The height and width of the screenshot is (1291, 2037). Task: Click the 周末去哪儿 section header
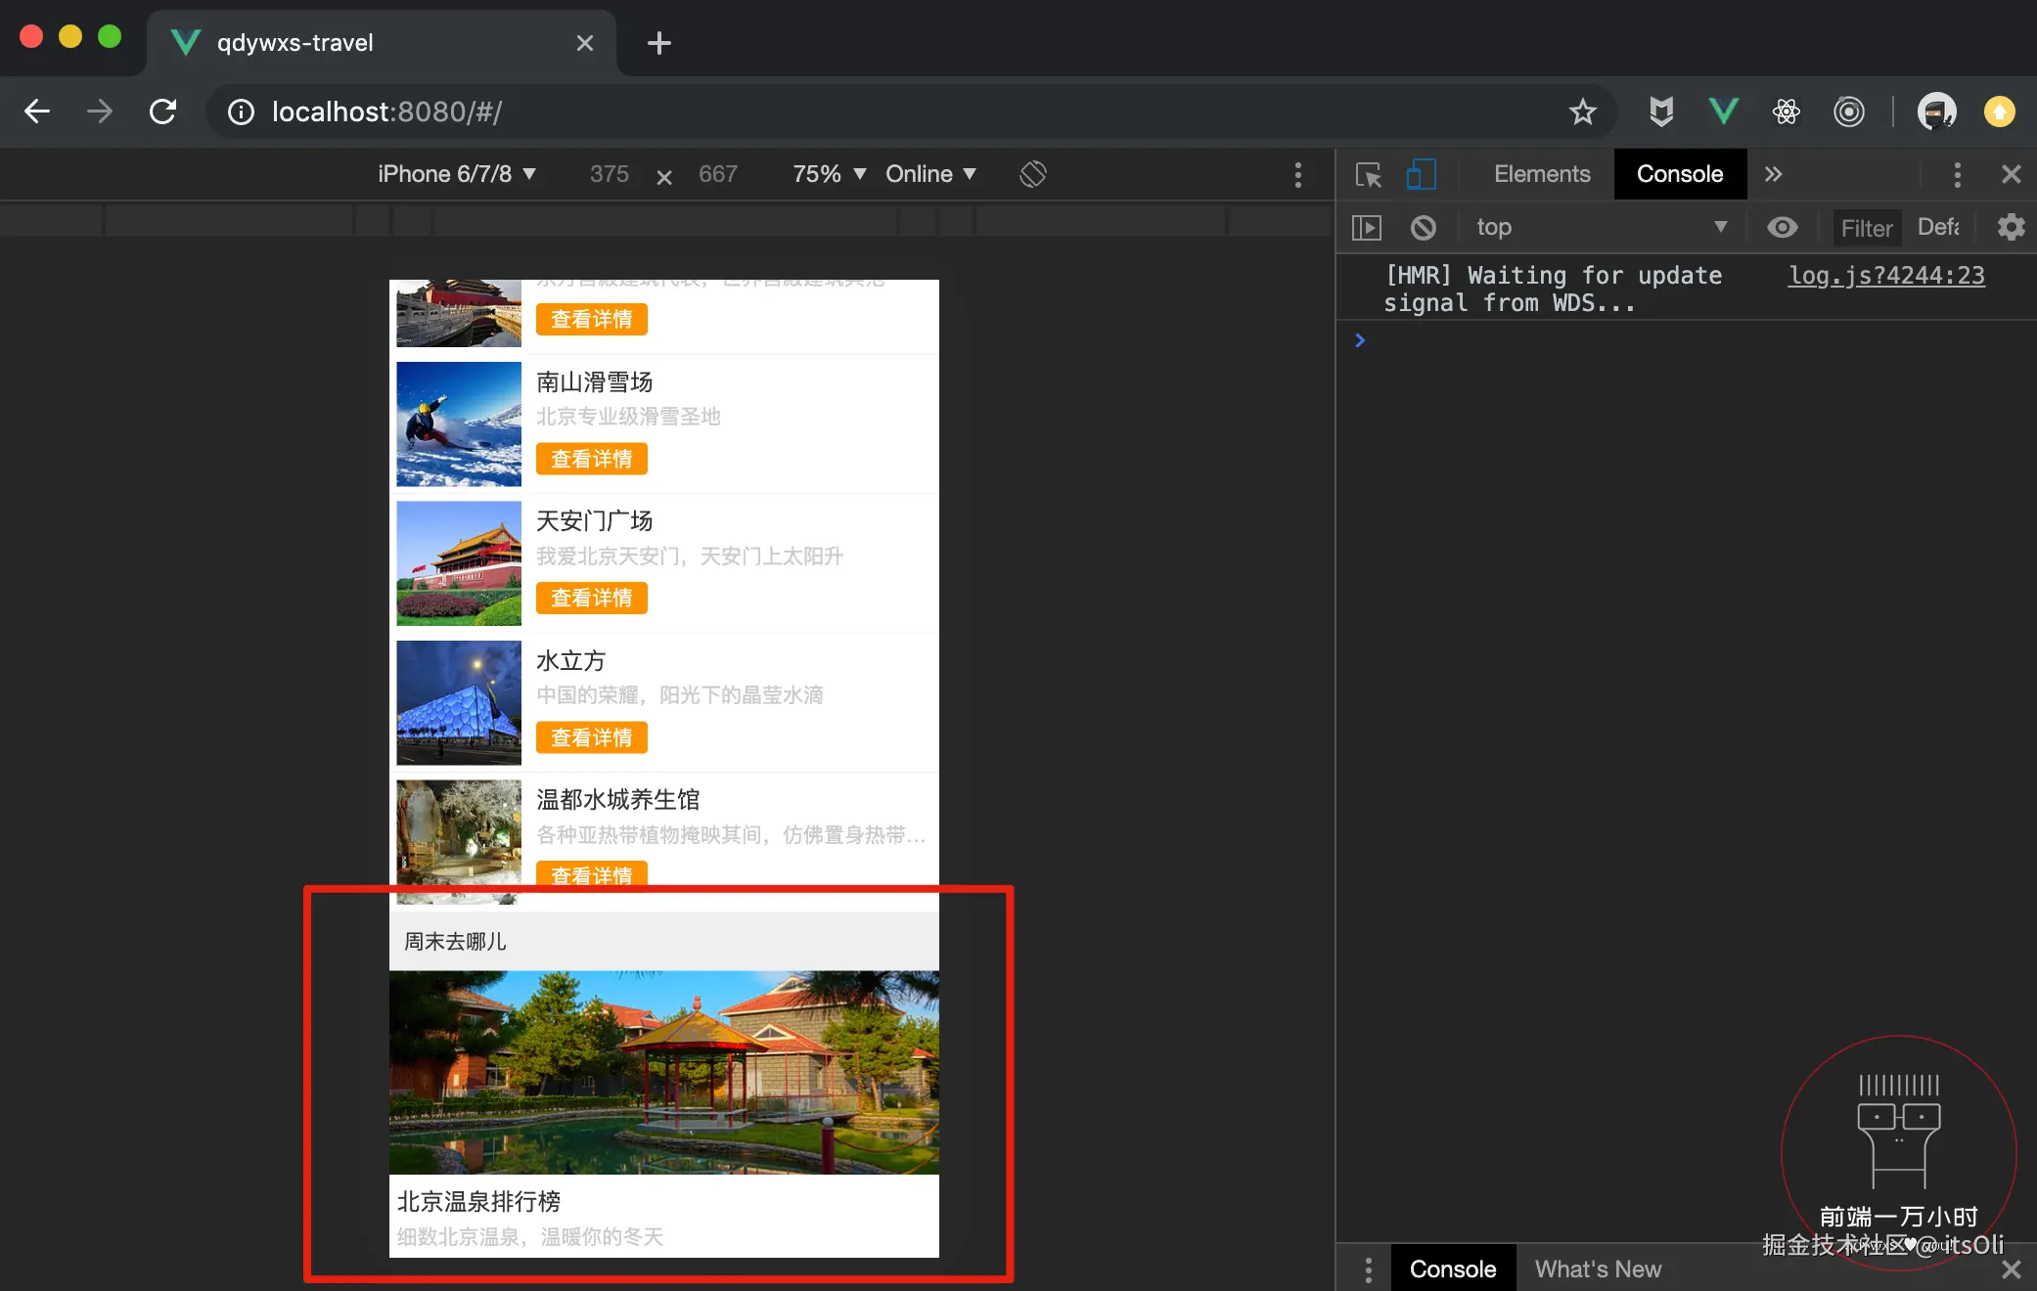(x=664, y=941)
